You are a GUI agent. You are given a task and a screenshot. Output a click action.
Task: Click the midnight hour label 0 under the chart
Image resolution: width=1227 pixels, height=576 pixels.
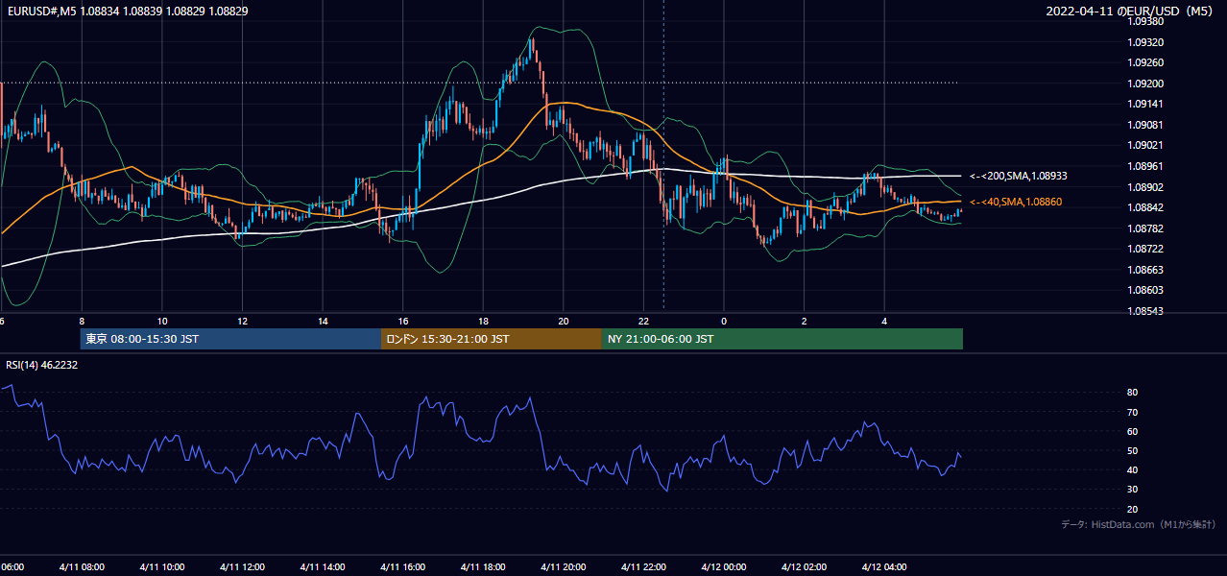point(724,322)
